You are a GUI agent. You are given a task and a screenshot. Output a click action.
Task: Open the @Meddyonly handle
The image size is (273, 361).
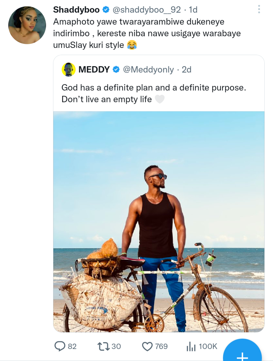pos(148,70)
